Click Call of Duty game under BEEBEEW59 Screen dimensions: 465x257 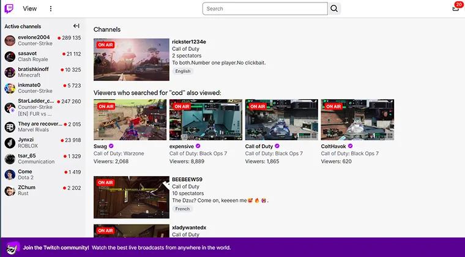(x=185, y=187)
